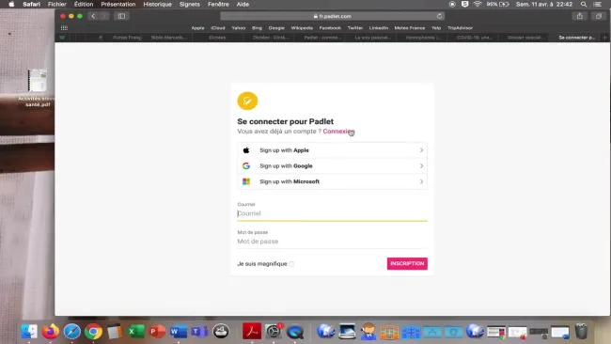The height and width of the screenshot is (344, 611).
Task: Open the Fenêtre menu
Action: (x=218, y=5)
